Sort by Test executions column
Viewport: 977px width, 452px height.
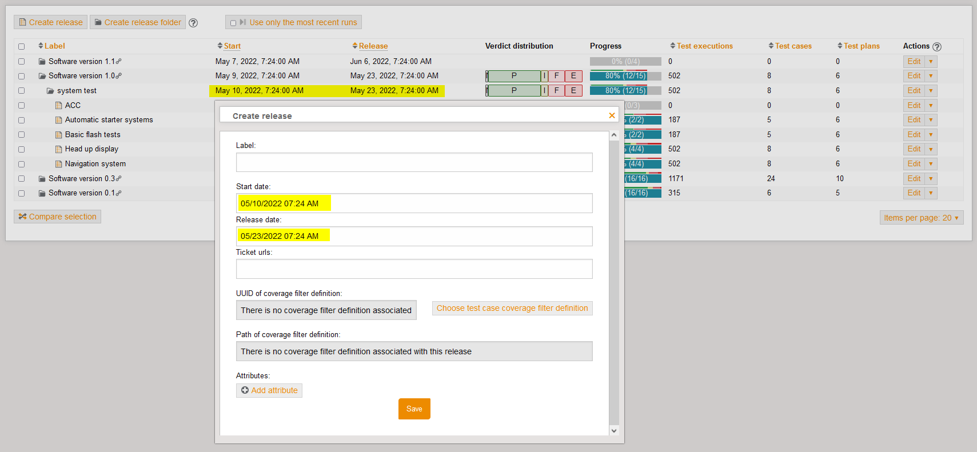click(x=705, y=46)
